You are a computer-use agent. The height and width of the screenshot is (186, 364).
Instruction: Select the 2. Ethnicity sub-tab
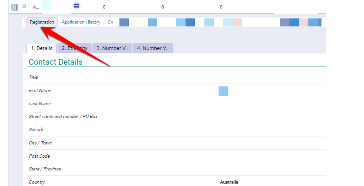click(x=75, y=48)
